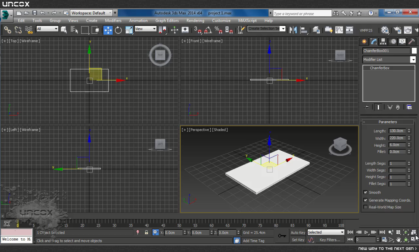Toggle Absolute/Offset transform type-in mode

point(155,232)
